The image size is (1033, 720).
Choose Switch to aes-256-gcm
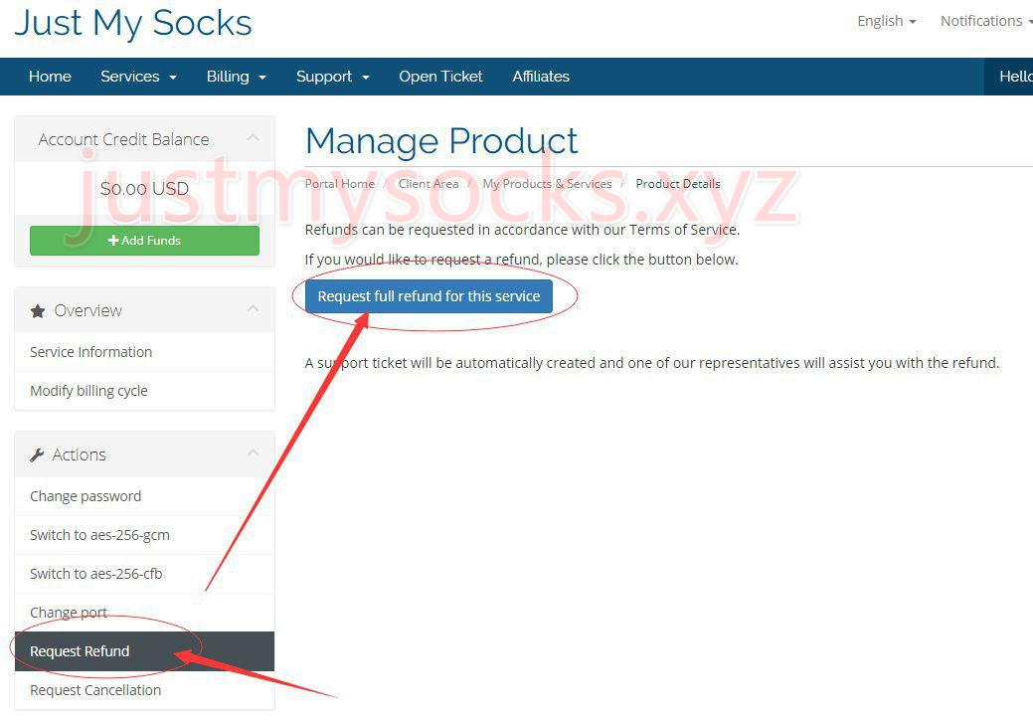pyautogui.click(x=144, y=535)
